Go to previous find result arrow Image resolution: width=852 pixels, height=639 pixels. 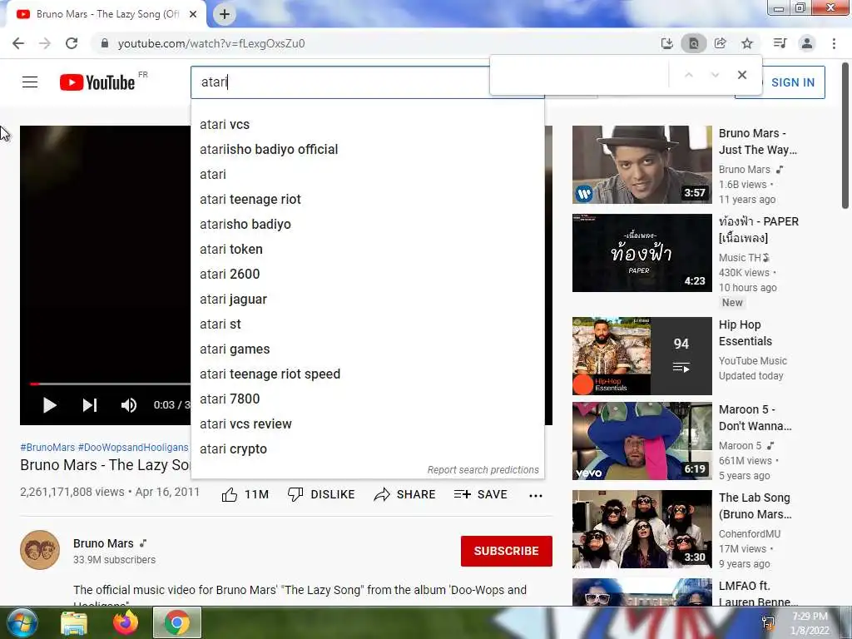tap(688, 75)
